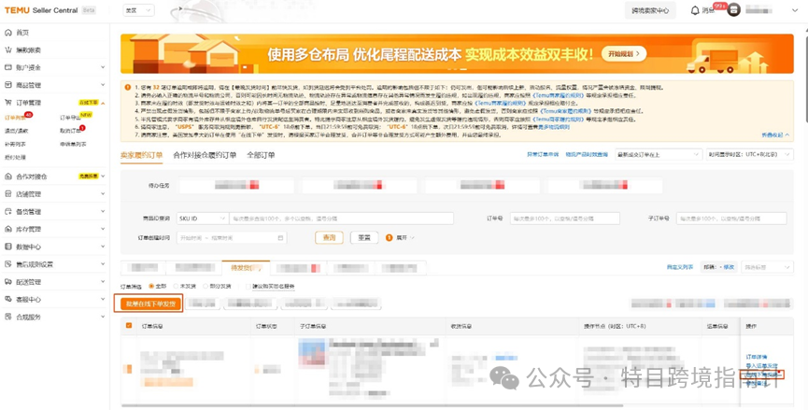Click the 合规服务 sidebar icon
The width and height of the screenshot is (808, 410).
coord(7,317)
